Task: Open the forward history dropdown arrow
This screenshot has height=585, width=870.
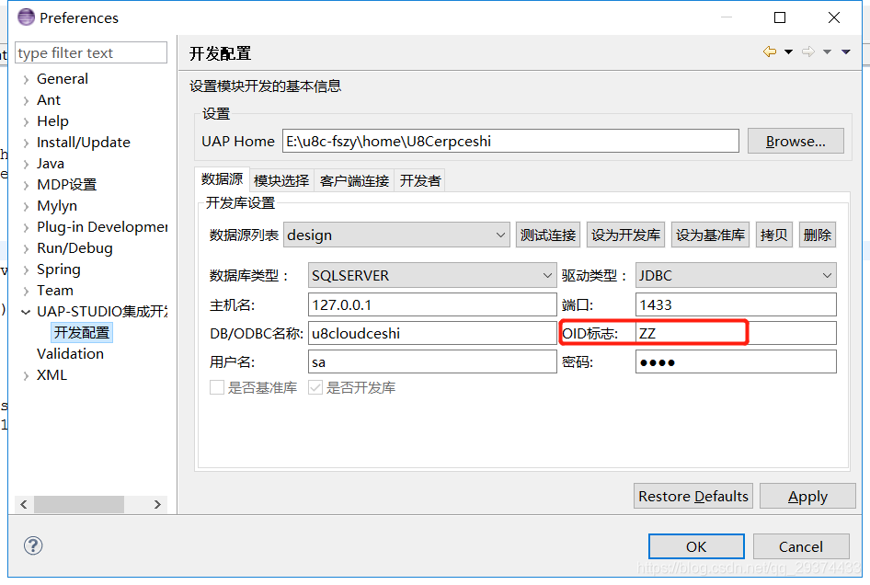Action: click(828, 52)
